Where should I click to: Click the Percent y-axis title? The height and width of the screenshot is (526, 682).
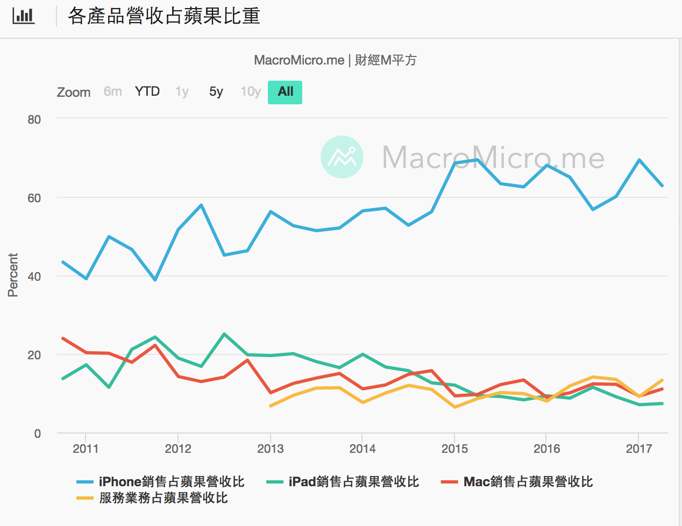[x=13, y=275]
